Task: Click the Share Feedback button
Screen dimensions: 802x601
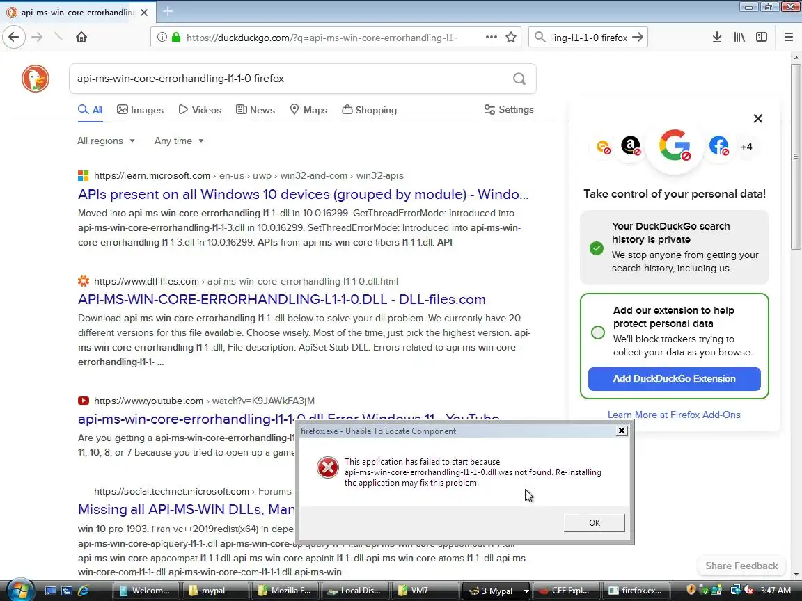Action: (741, 566)
